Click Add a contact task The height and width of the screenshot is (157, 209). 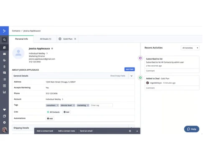(x=45, y=131)
